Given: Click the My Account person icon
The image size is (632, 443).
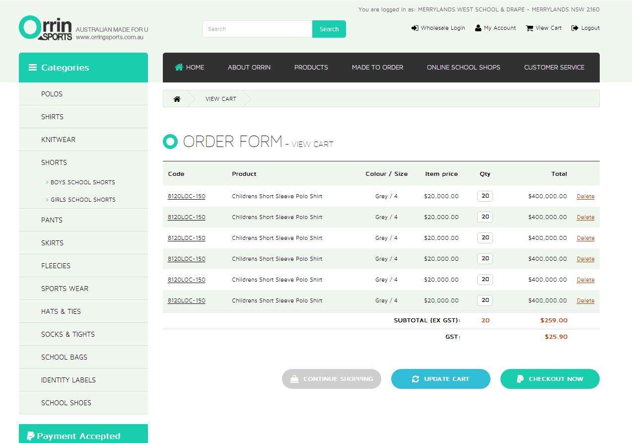Looking at the screenshot, I should pyautogui.click(x=478, y=28).
